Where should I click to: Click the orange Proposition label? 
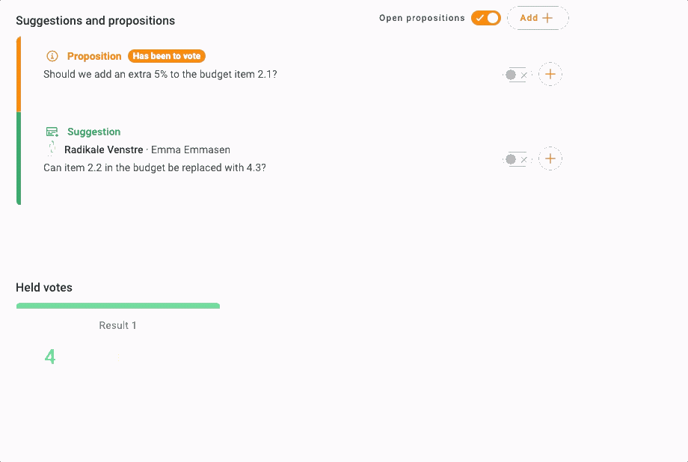(x=94, y=56)
